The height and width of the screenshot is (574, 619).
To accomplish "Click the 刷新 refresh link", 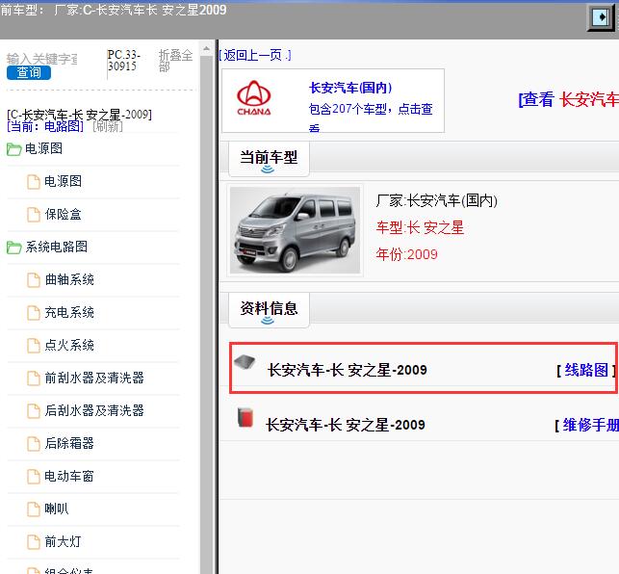I will [x=108, y=126].
